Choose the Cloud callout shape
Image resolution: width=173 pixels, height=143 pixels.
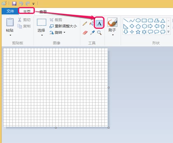163,32
